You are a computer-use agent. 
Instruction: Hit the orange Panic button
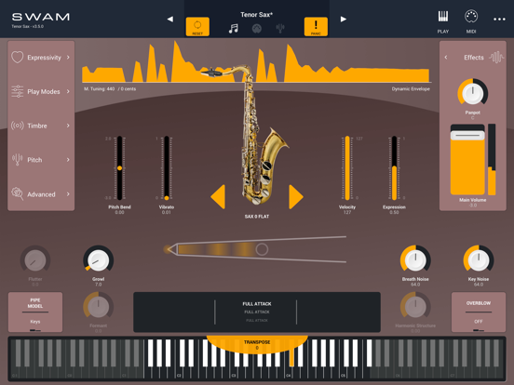[316, 27]
